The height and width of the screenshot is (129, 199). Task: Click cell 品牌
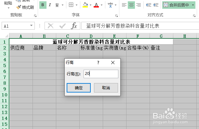(45, 48)
